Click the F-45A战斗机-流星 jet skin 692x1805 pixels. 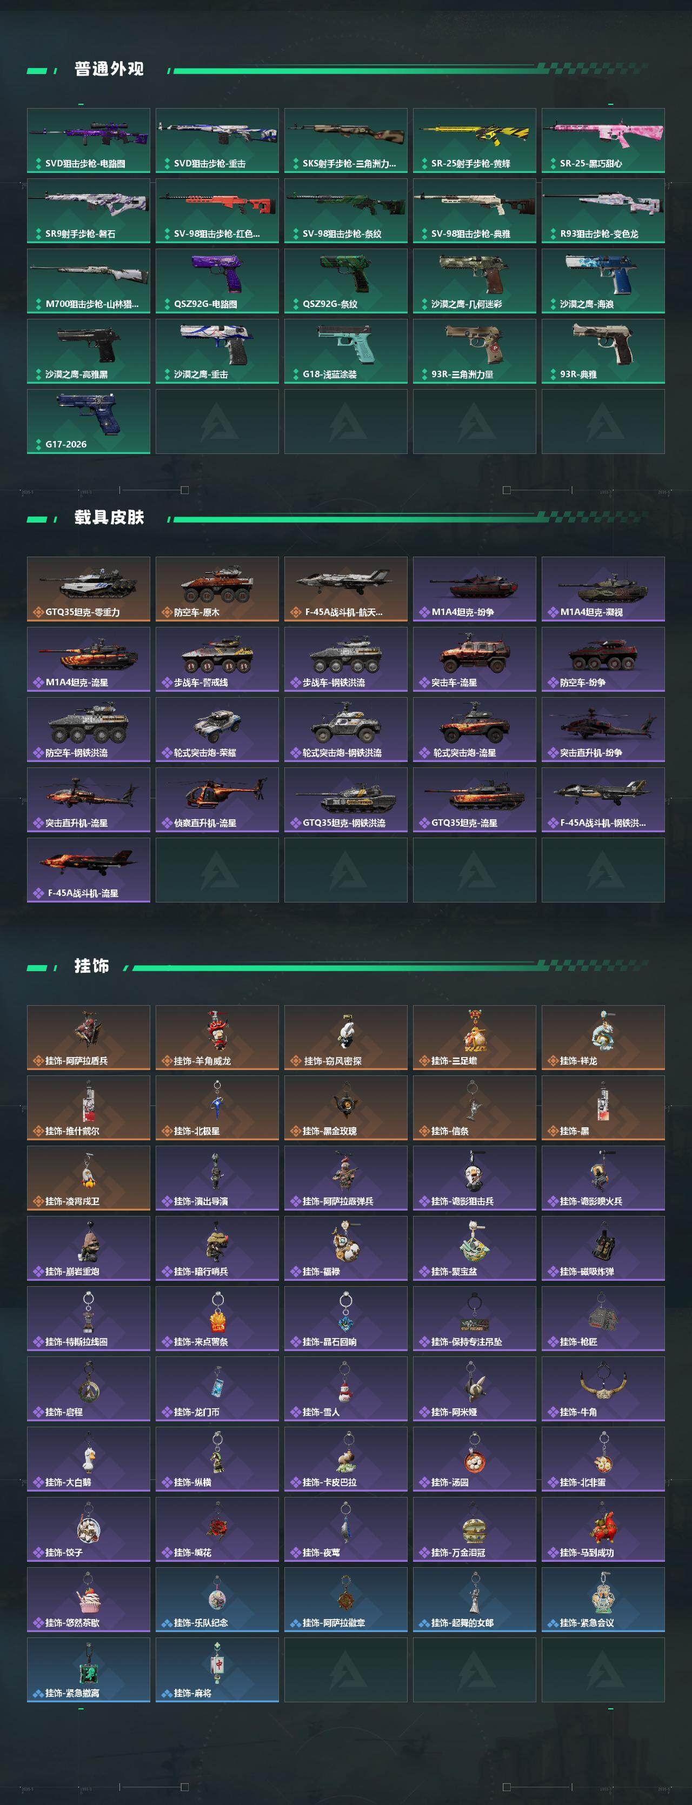click(x=88, y=870)
